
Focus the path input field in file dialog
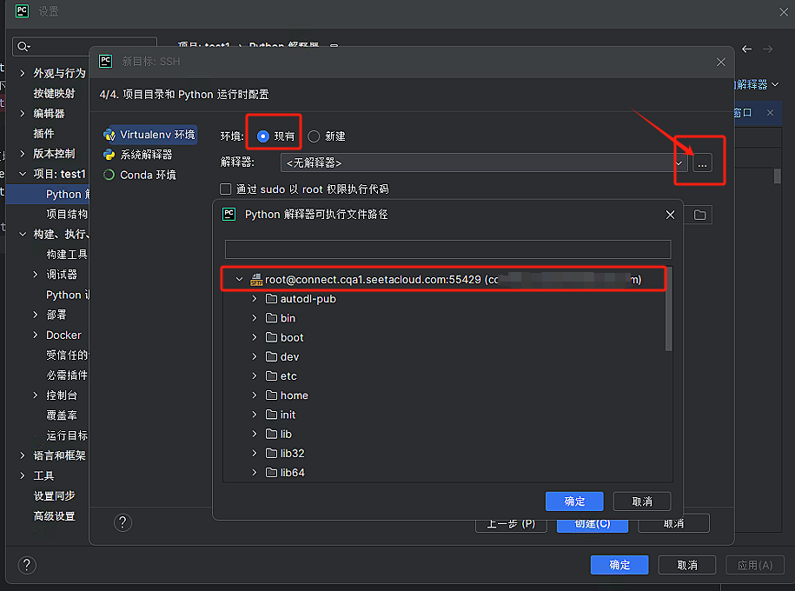447,249
